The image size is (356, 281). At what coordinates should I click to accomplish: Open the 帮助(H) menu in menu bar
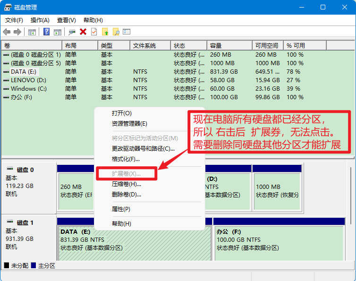click(x=93, y=20)
